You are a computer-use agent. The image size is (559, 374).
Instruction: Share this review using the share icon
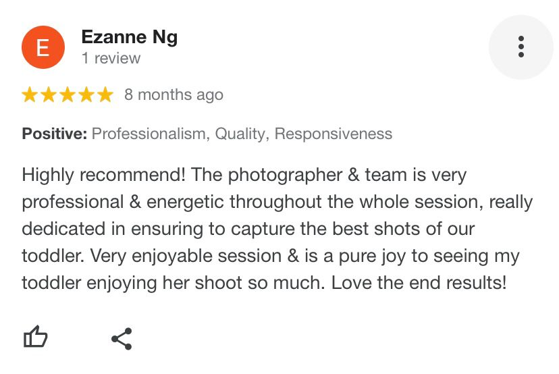(x=122, y=339)
